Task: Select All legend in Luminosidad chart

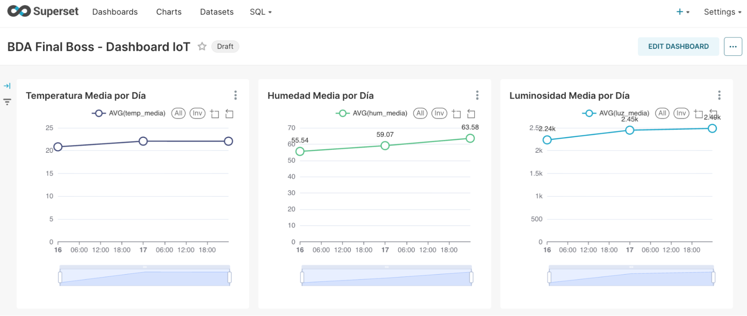Action: [x=662, y=113]
